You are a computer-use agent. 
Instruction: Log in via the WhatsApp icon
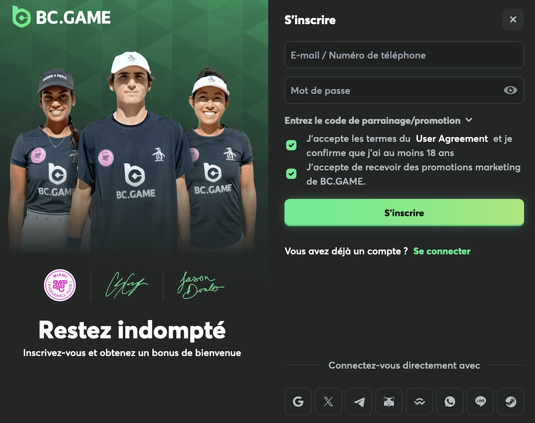(x=450, y=402)
